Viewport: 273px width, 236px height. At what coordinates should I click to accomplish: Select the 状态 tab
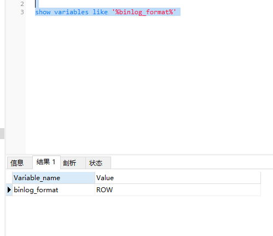[x=98, y=163]
